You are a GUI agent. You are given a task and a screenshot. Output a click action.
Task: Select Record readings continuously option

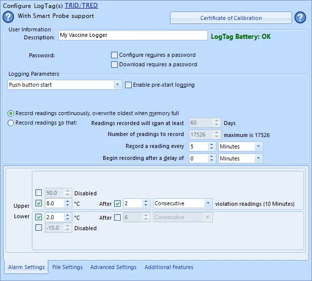tap(11, 113)
